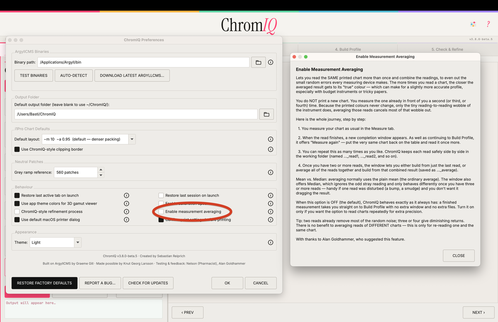Show info for ChromIQ-style clipping border
This screenshot has width=498, height=322.
pos(271,149)
